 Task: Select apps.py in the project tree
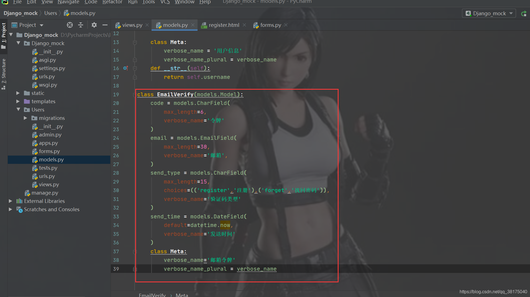[48, 143]
